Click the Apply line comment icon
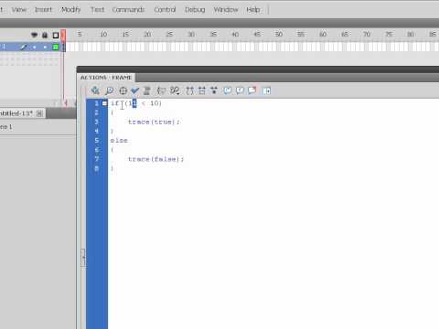This screenshot has height=329, width=439. [x=240, y=90]
